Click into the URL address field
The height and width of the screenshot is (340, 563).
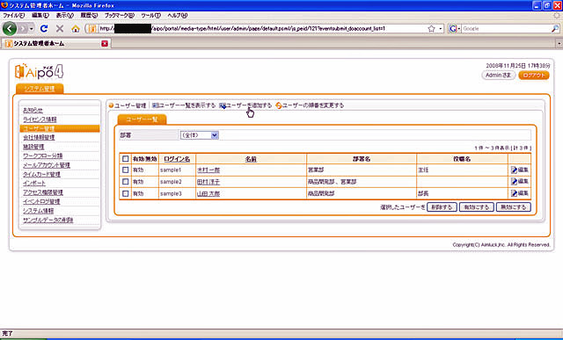coord(262,29)
